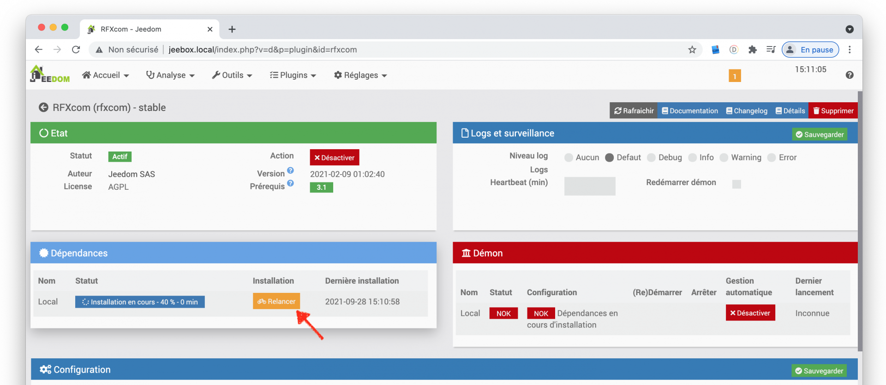Viewport: 886px width, 385px height.
Task: Click the clock showing 15:11:05
Action: (x=810, y=70)
